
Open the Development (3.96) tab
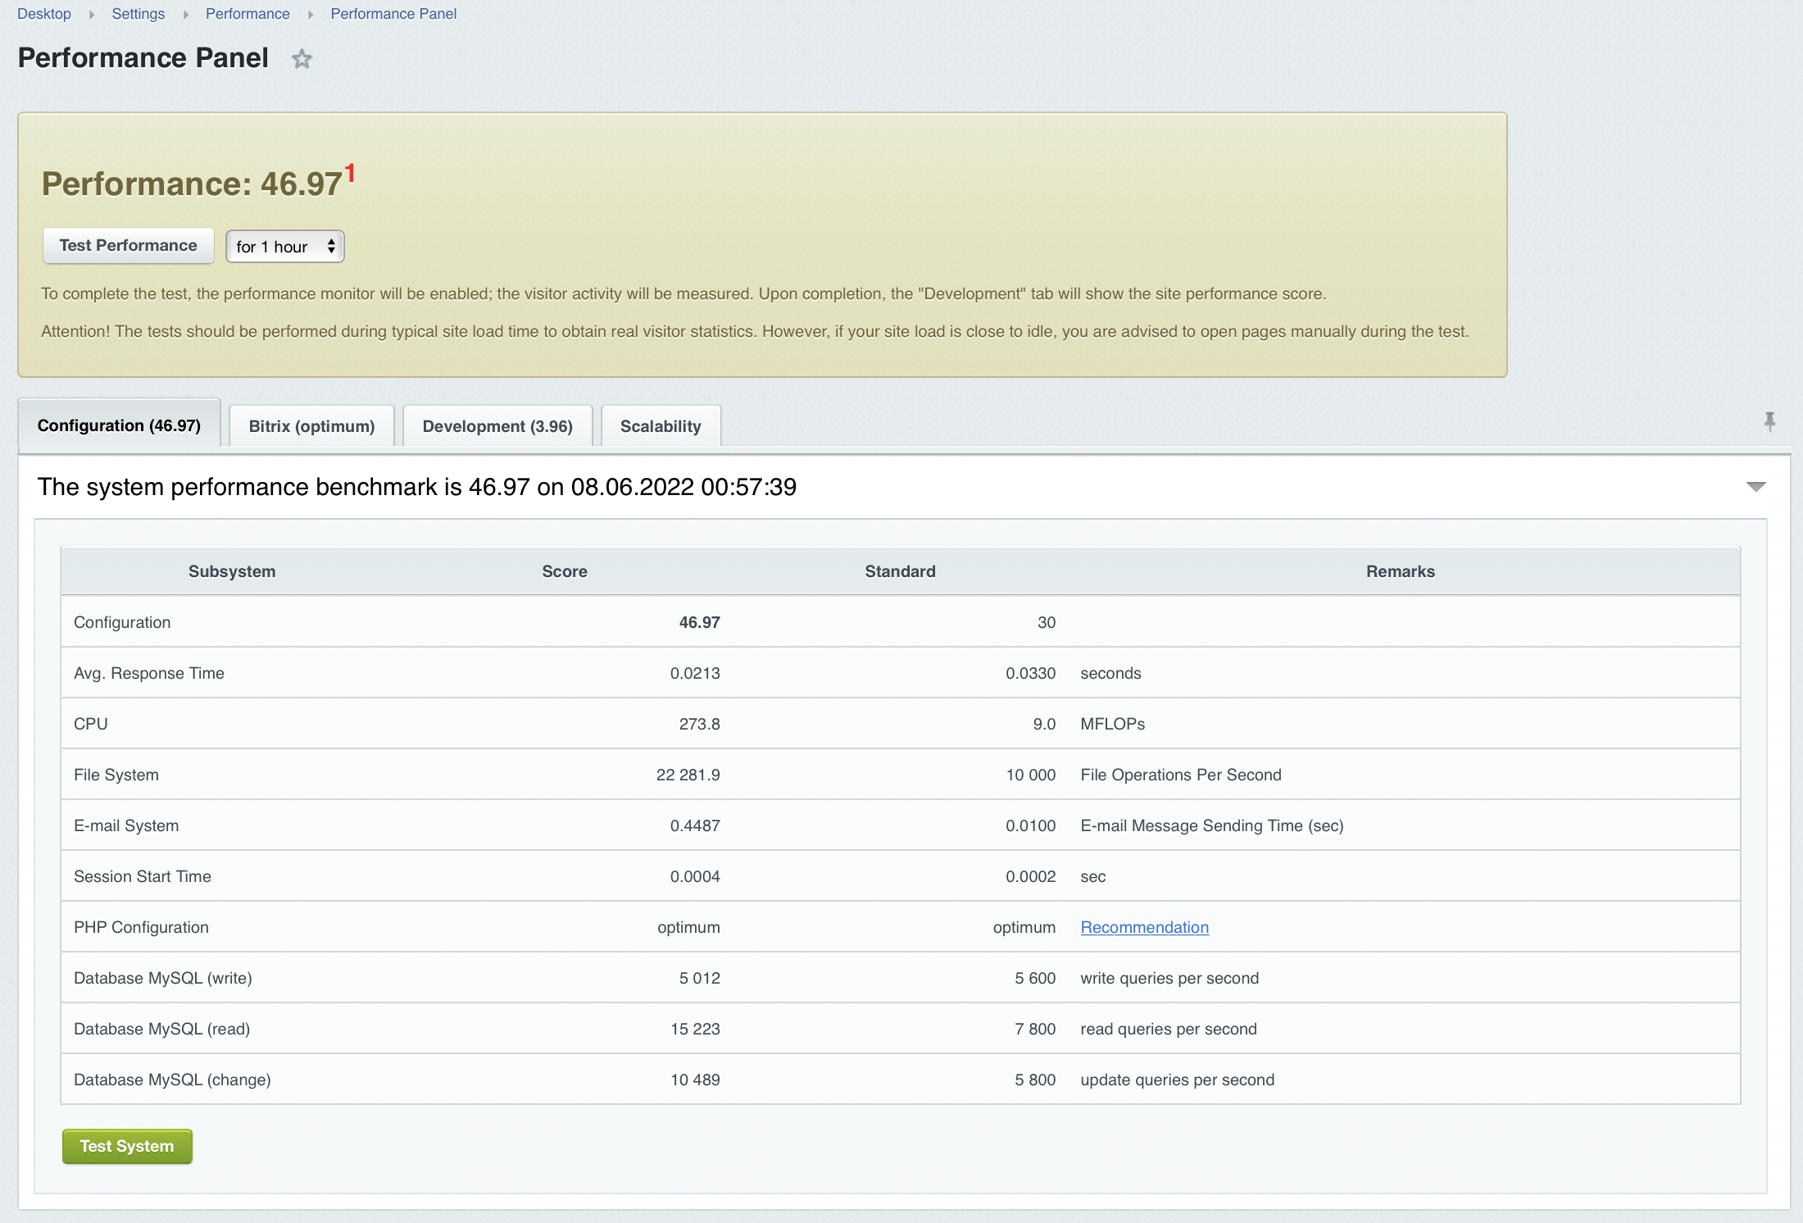(x=497, y=426)
